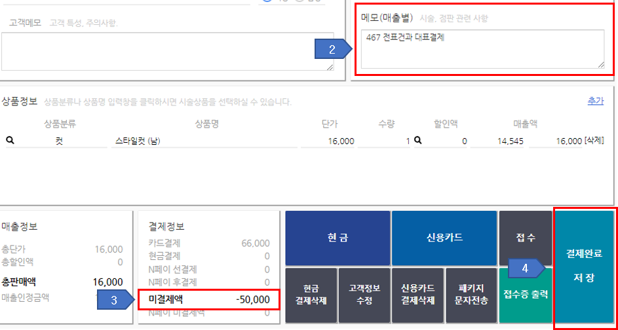Click the N페이 후결제 label
This screenshot has height=330, width=618.
[172, 282]
